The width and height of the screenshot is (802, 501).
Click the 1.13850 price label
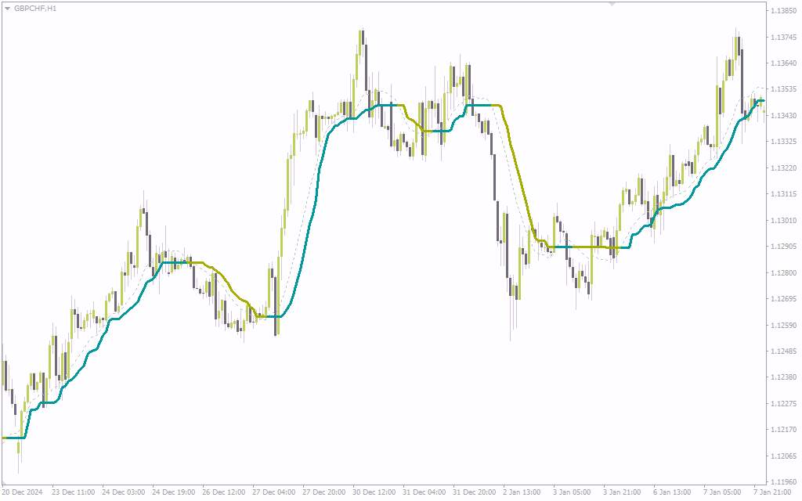pyautogui.click(x=783, y=11)
